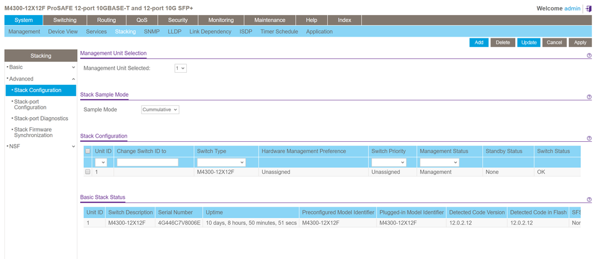This screenshot has height=259, width=602.
Task: Go to LLDP submenu
Action: 175,32
